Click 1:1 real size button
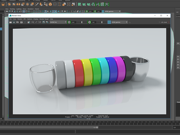 (x=40, y=22)
